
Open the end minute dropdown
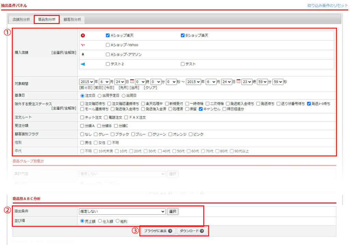(262, 82)
